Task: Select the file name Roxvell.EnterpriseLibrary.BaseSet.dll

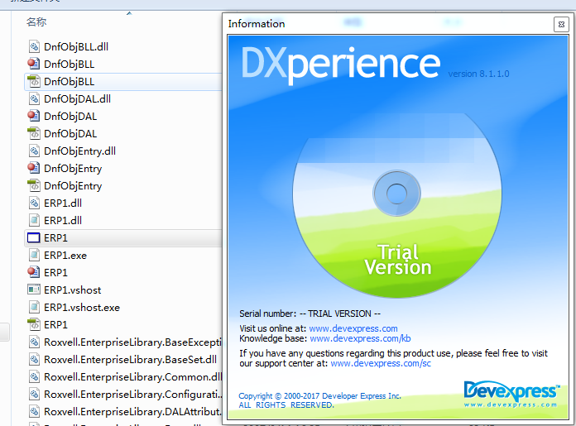Action: 131,360
